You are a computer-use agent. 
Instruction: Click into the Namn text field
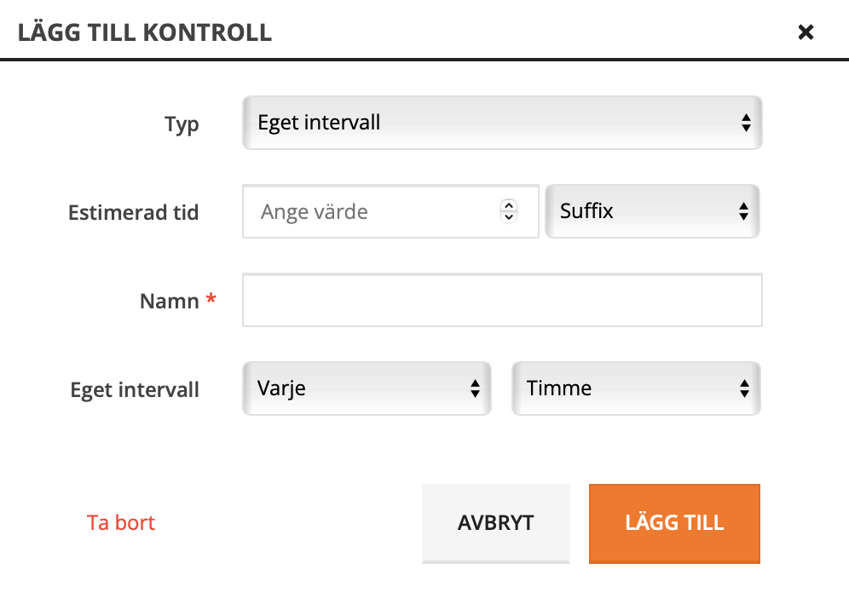[501, 300]
